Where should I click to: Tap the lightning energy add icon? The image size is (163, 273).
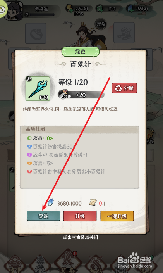(x=70, y=9)
